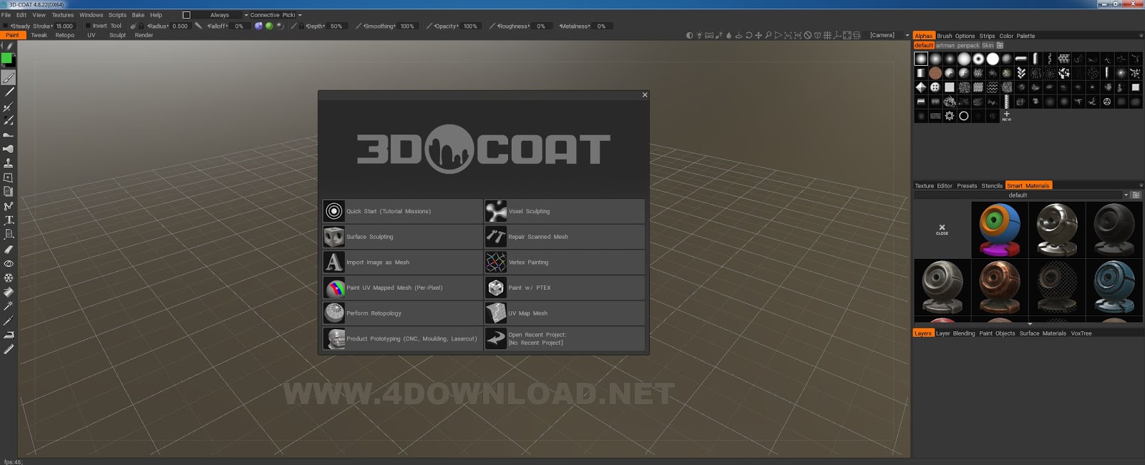
Task: Choose Product Prototyping option
Action: tap(403, 338)
